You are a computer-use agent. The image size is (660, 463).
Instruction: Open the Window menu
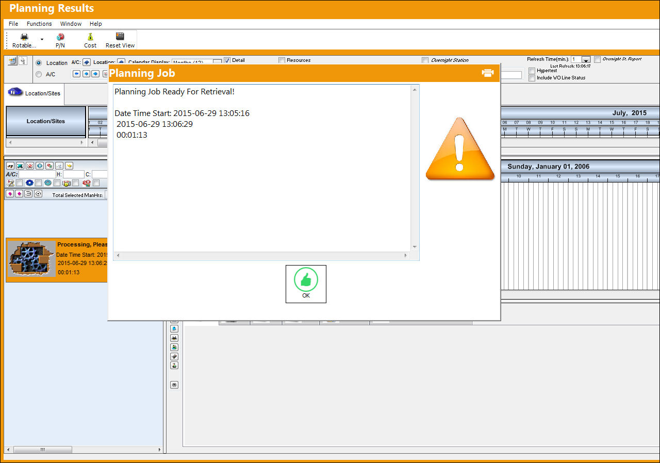[71, 24]
